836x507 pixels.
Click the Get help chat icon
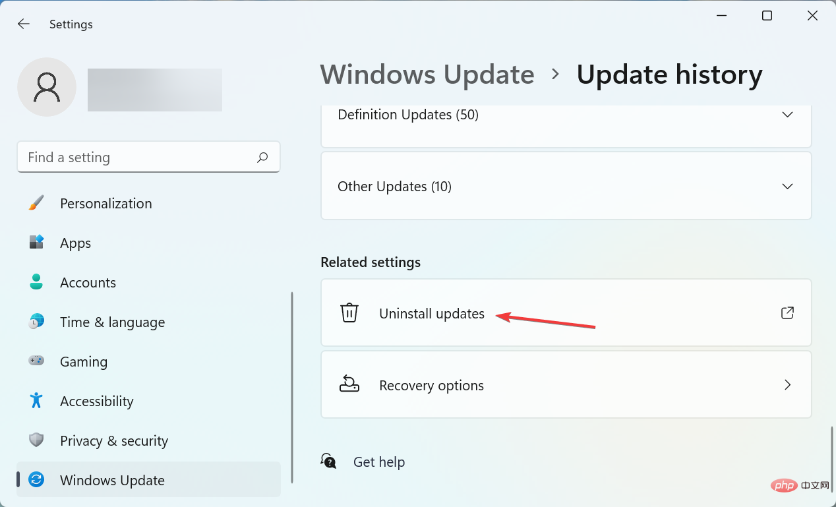point(328,462)
